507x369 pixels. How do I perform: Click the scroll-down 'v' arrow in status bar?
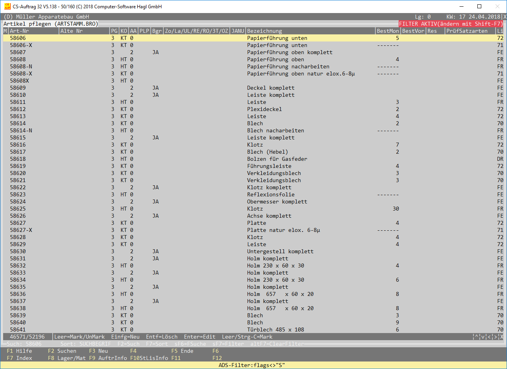coord(483,337)
